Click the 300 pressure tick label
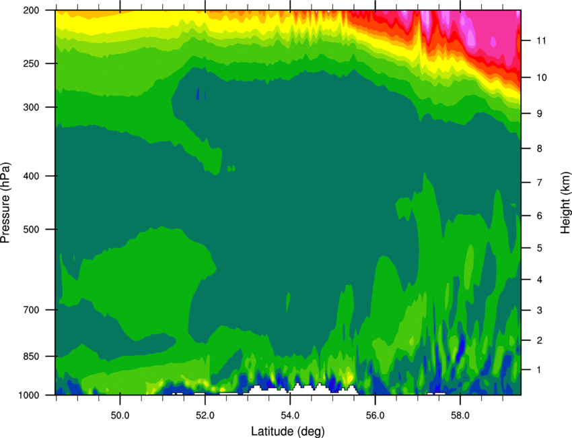Image resolution: width=572 pixels, height=438 pixels. (x=32, y=107)
